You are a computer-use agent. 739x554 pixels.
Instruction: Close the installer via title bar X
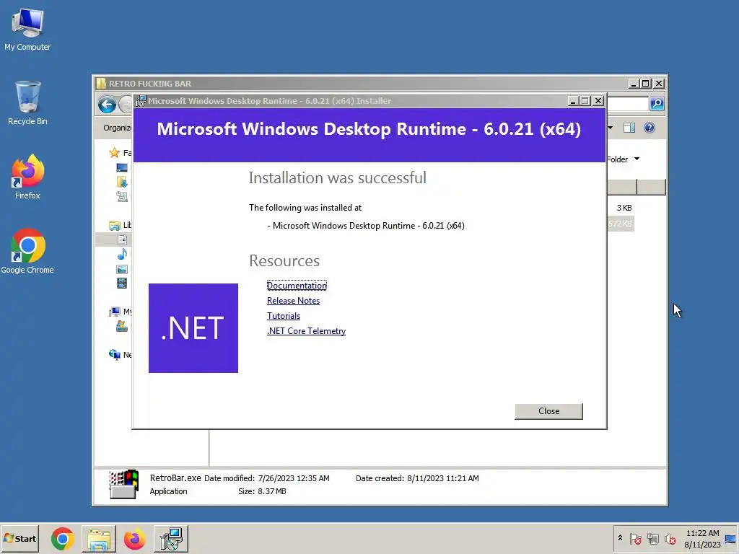pos(598,101)
